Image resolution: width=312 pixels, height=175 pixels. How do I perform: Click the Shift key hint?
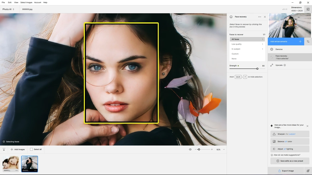pyautogui.click(x=238, y=77)
